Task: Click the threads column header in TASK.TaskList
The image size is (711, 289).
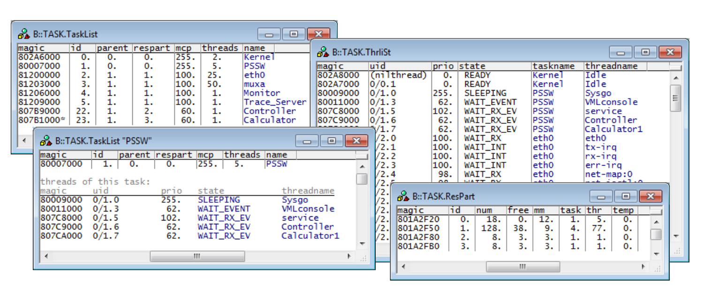Action: point(221,48)
